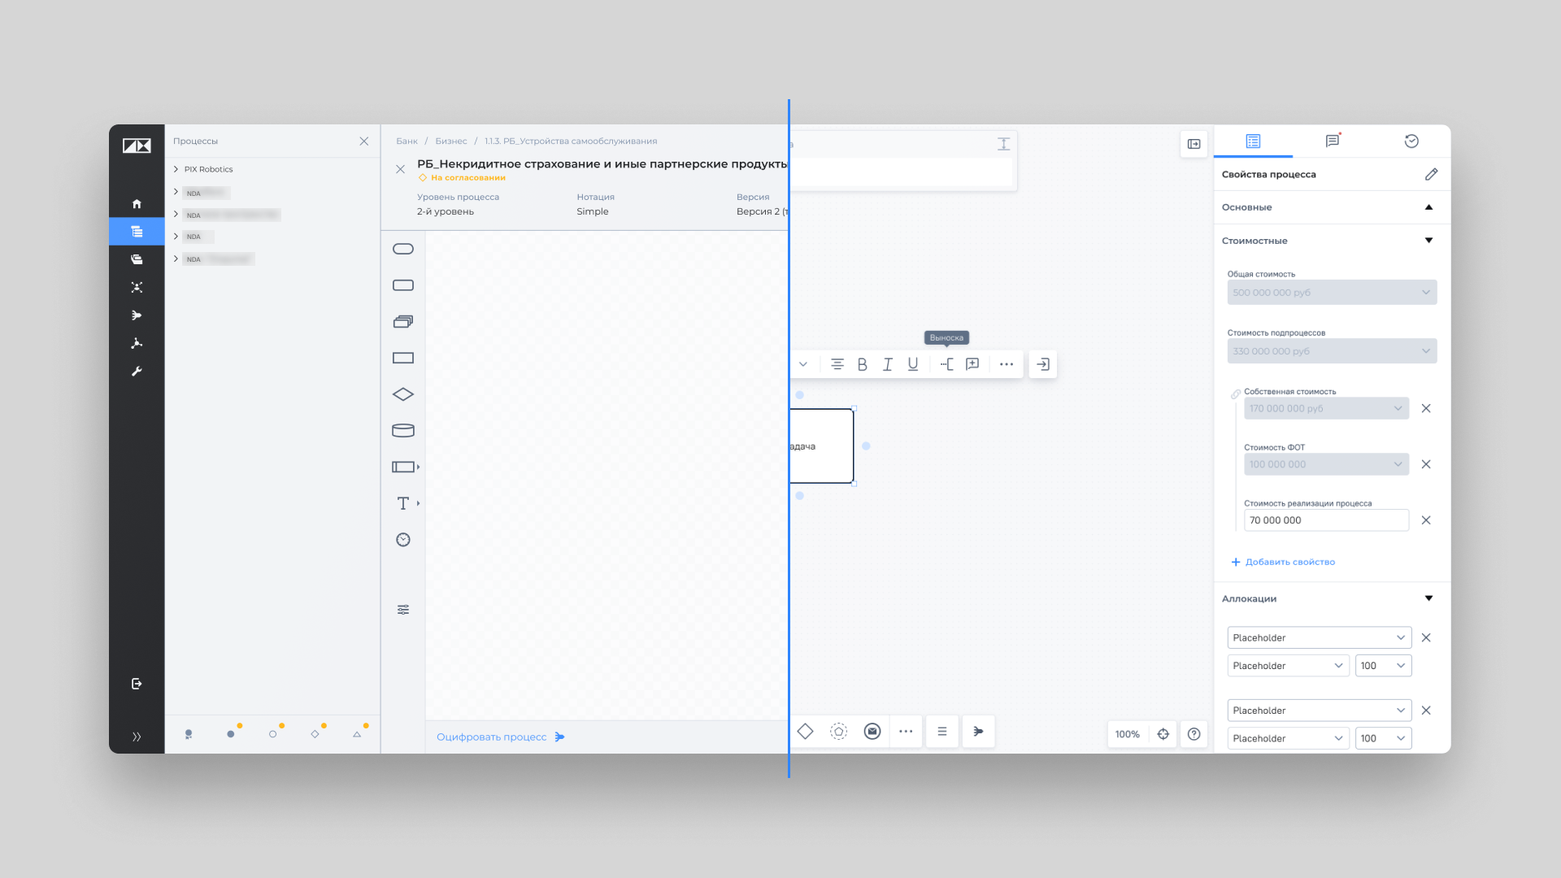
Task: Close the Процессы panel
Action: (x=364, y=141)
